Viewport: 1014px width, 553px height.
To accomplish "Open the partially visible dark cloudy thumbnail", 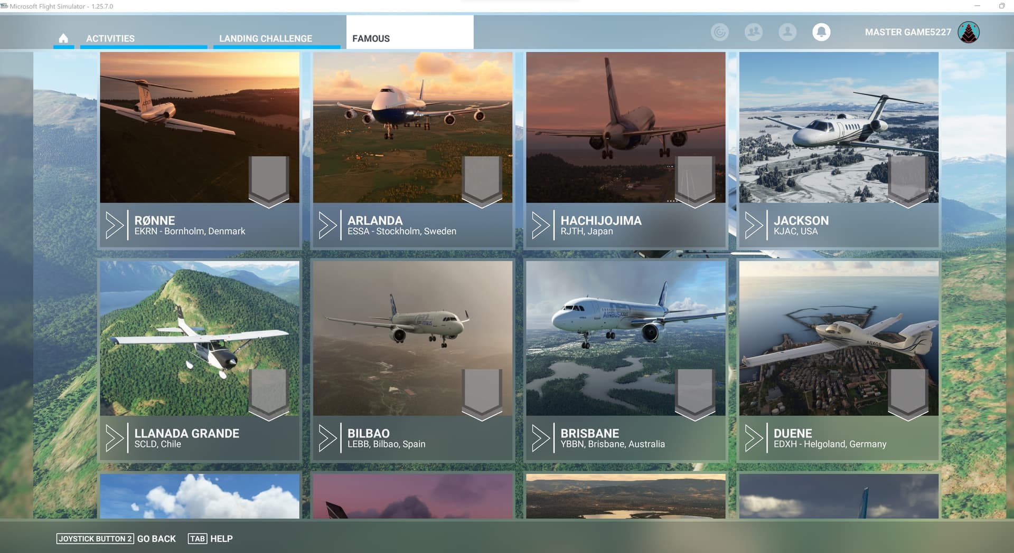I will click(x=839, y=496).
